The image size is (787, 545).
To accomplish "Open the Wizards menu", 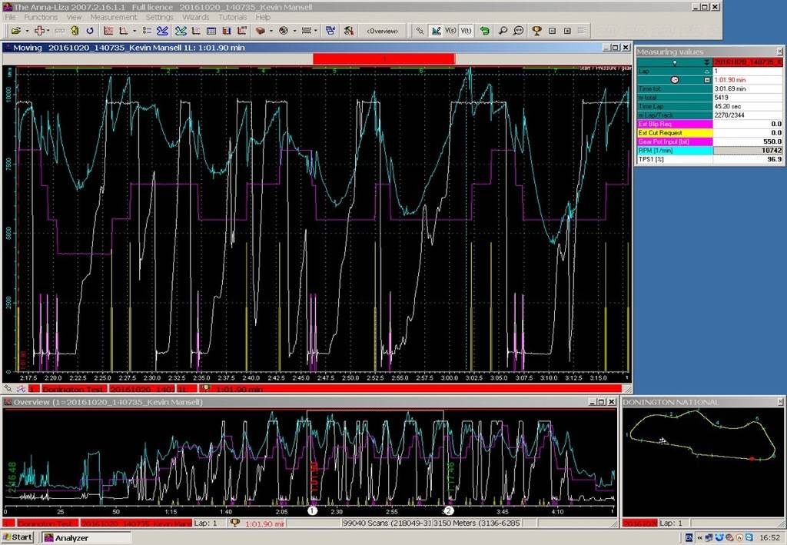I will click(196, 17).
